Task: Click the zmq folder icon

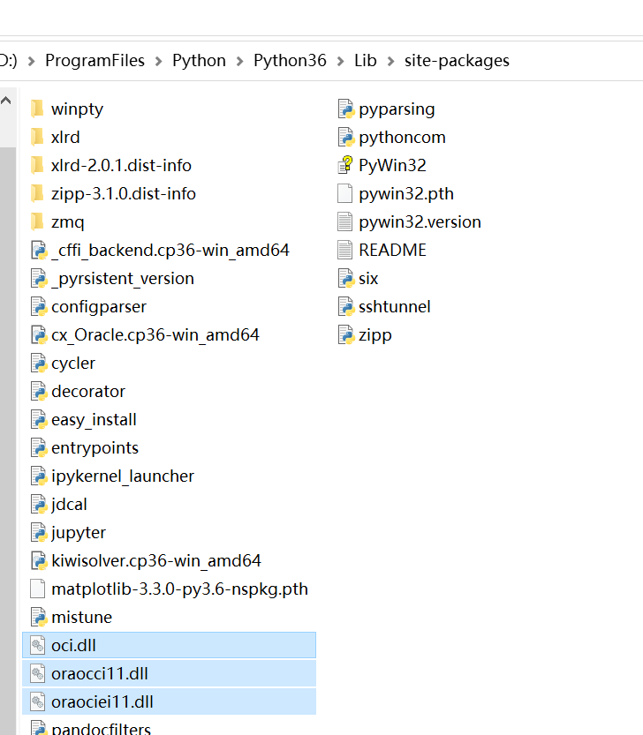Action: (38, 221)
